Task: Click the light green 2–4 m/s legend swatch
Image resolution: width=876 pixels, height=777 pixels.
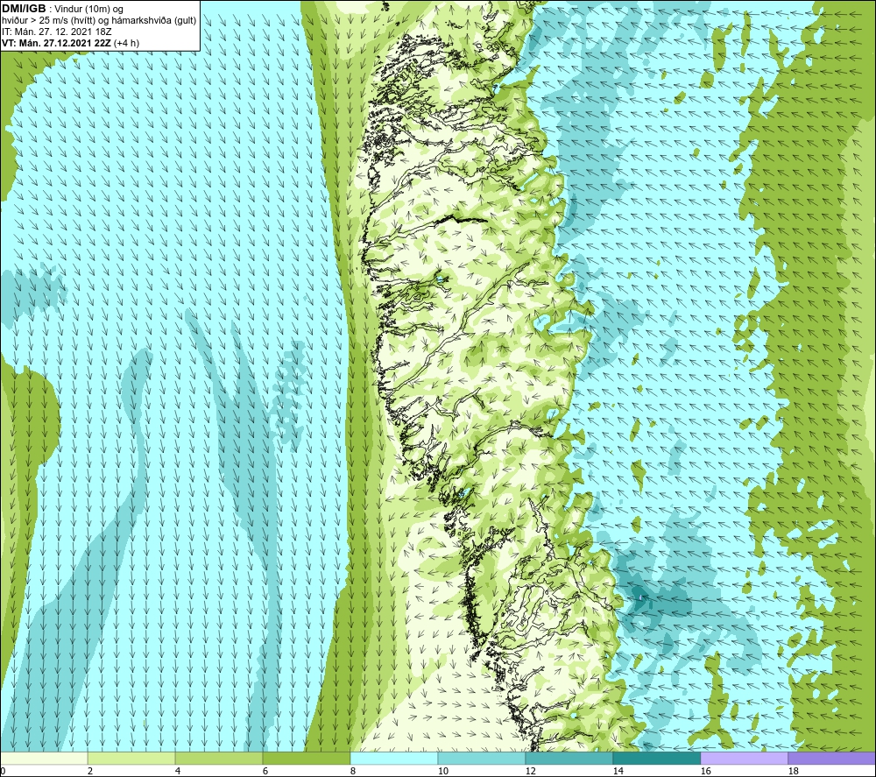Action: click(131, 758)
